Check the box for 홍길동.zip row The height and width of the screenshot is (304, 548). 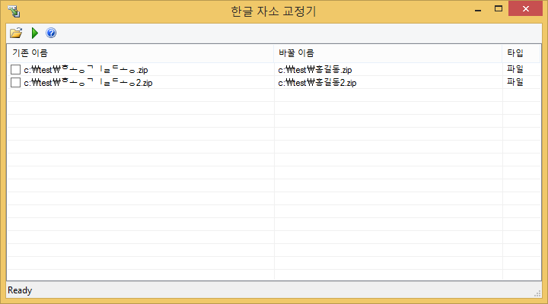15,69
